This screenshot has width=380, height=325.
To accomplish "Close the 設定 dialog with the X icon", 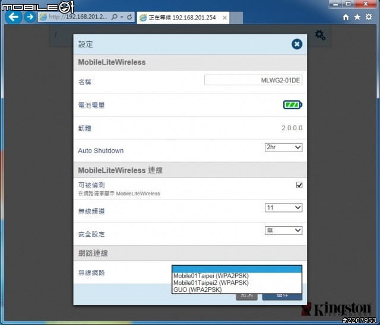I will (297, 44).
